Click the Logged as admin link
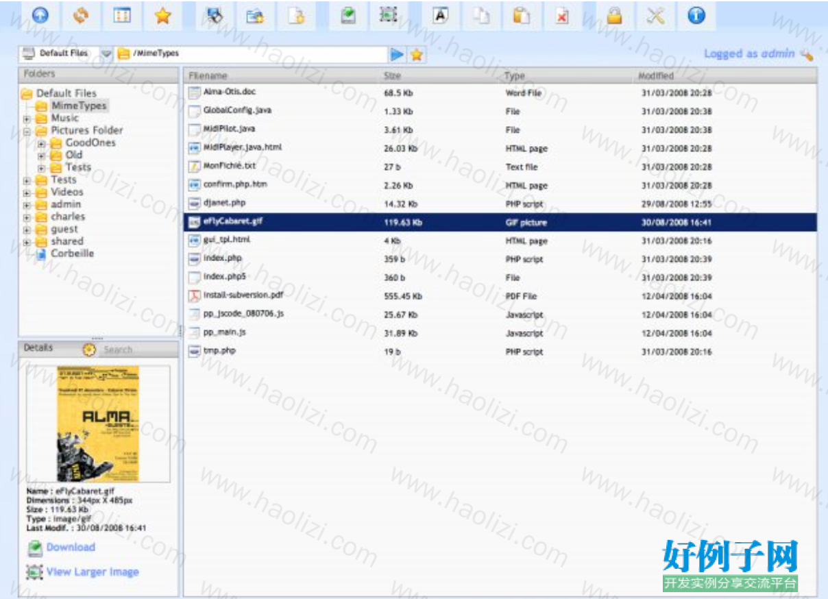This screenshot has width=828, height=599. coord(749,53)
